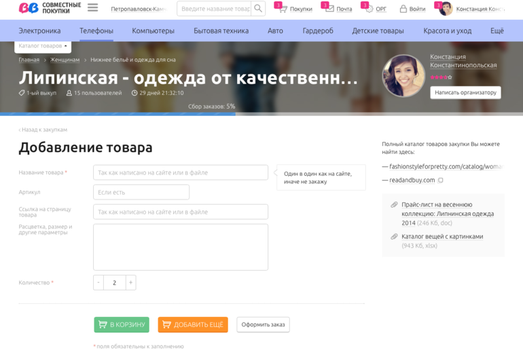The image size is (523, 361).
Task: Open the Петропавловск-Камчатский city selector
Action: [x=139, y=9]
